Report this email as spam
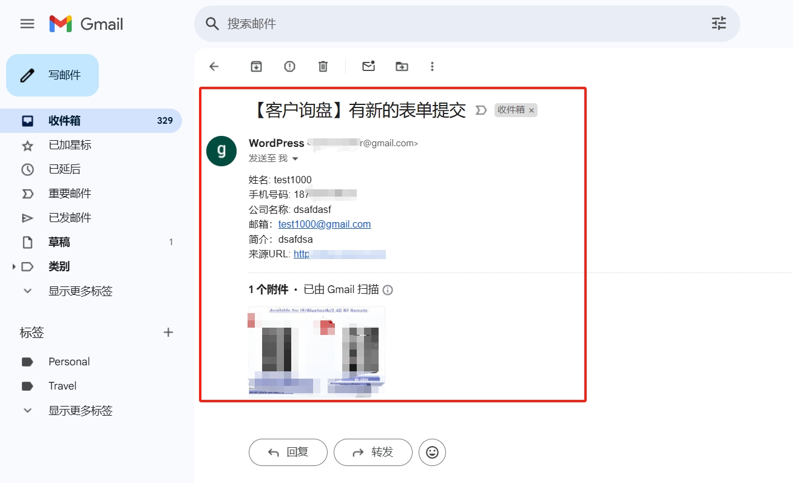 tap(289, 66)
